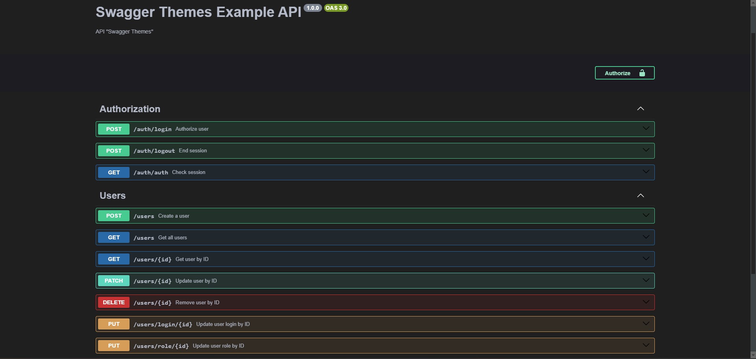Click the 'Update user login by ID' description

click(x=223, y=324)
